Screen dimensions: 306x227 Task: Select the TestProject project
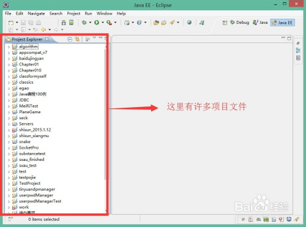point(29,184)
